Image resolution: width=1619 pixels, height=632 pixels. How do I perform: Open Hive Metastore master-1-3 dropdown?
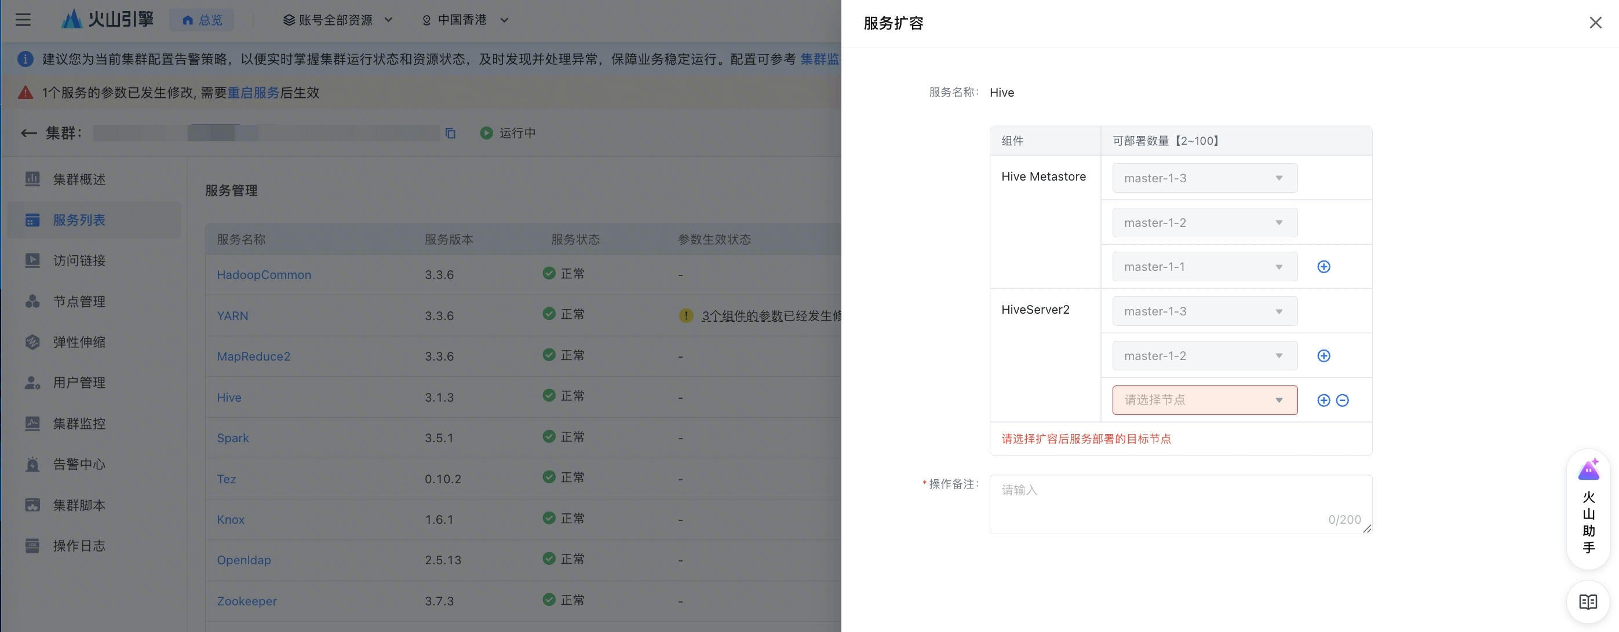[1205, 178]
